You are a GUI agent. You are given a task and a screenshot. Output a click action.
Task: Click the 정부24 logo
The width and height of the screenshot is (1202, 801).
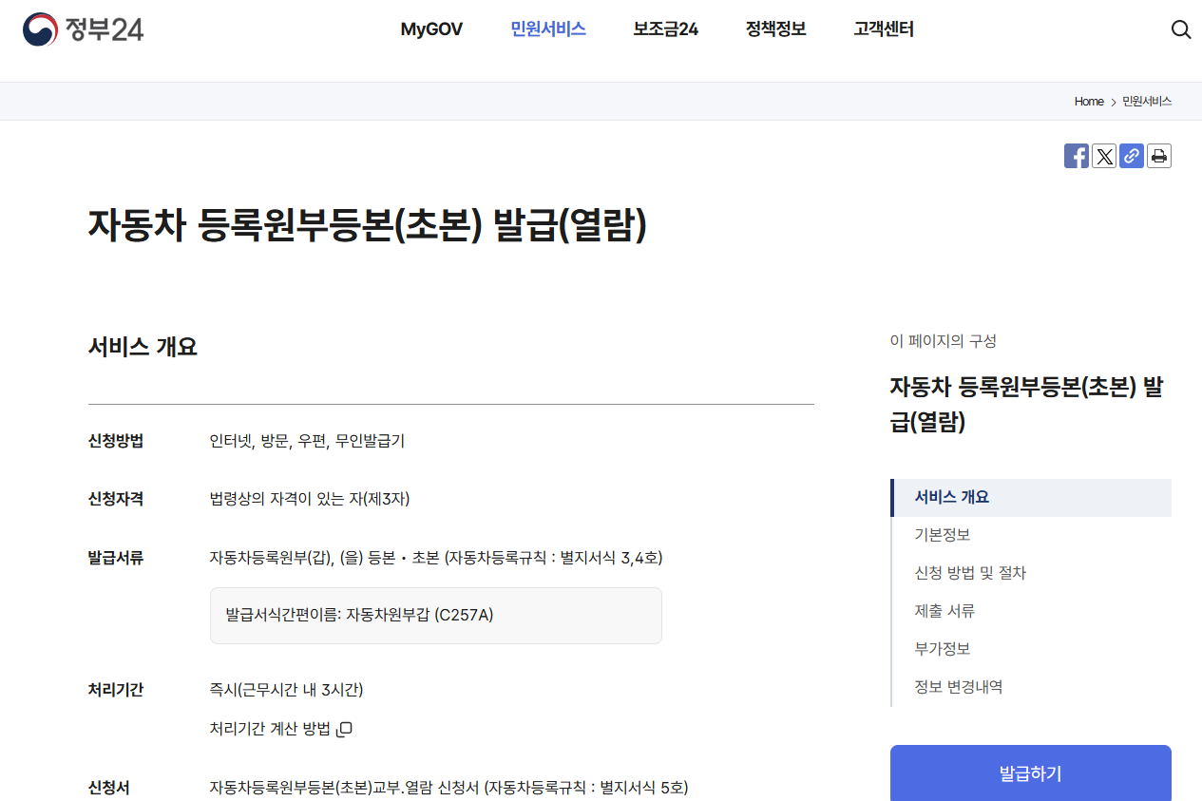coord(84,29)
